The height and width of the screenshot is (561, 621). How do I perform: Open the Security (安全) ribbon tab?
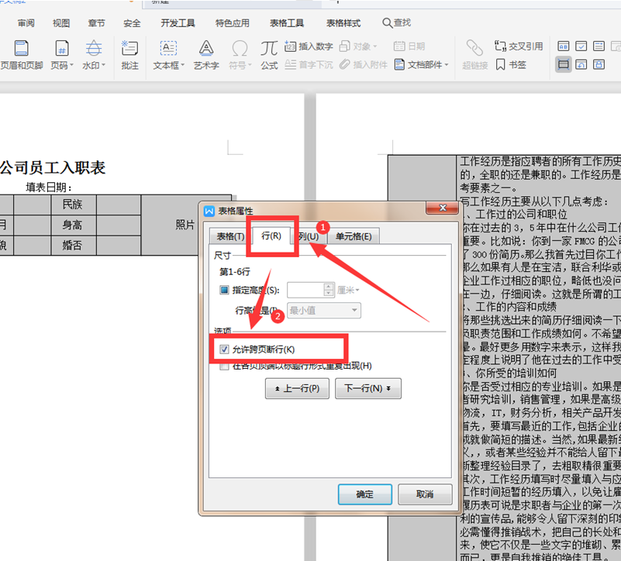[x=132, y=23]
